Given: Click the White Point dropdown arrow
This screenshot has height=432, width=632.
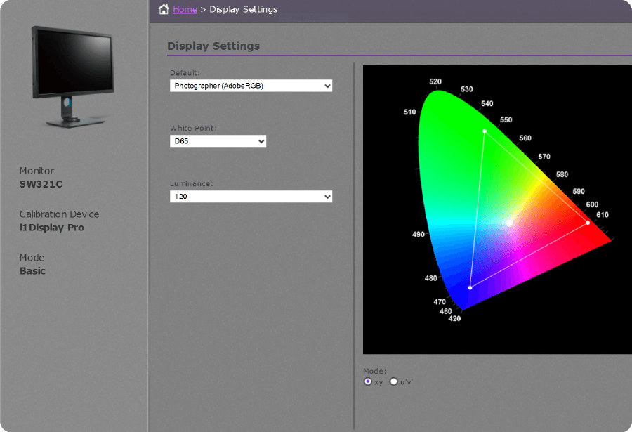Looking at the screenshot, I should [x=260, y=140].
